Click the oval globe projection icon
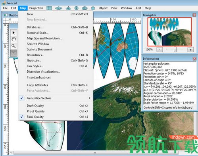 point(58,8)
